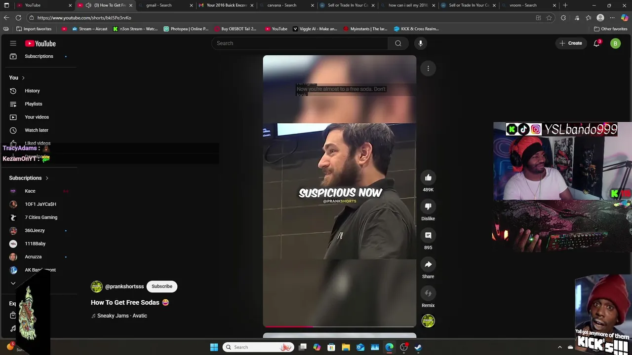Like the short with thumbs up
This screenshot has height=355, width=632.
428,177
